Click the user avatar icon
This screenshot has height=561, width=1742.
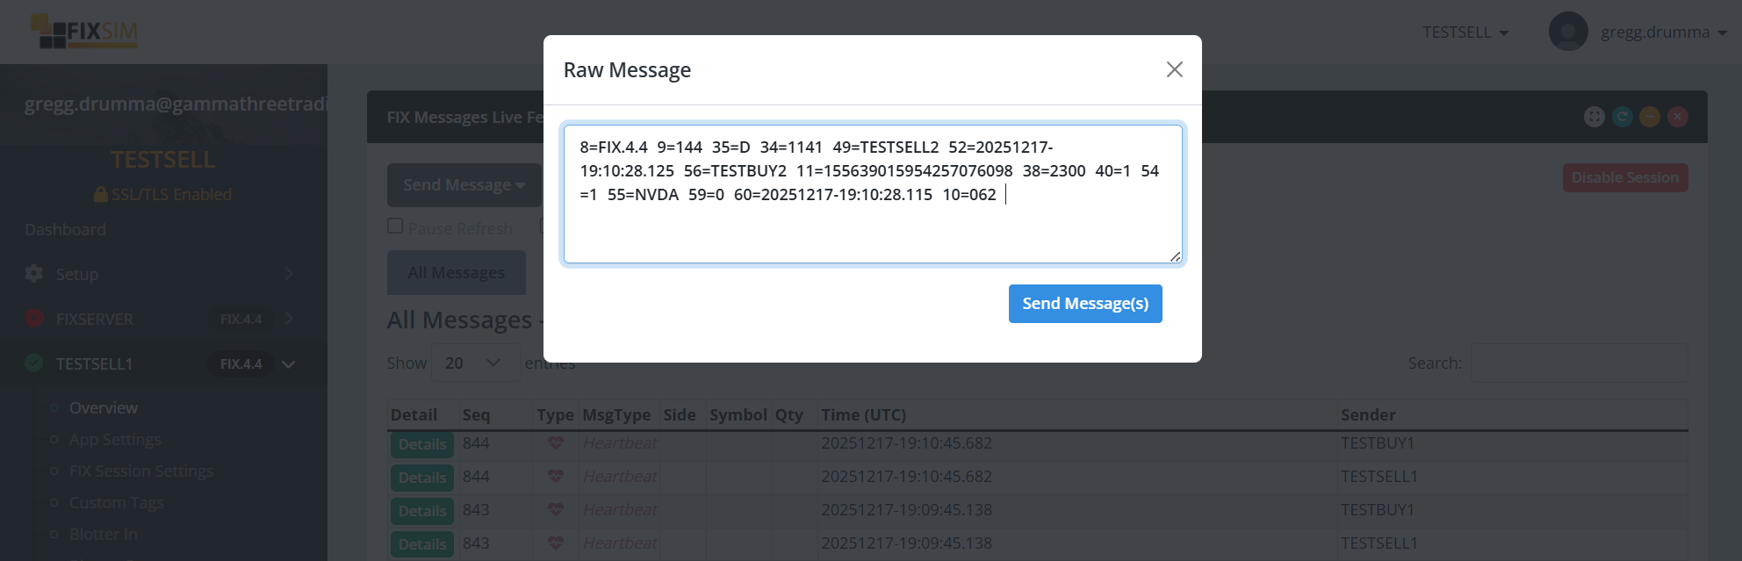coord(1568,32)
